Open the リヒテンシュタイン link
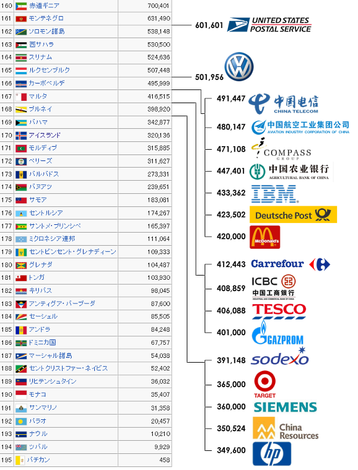Image resolution: width=358 pixels, height=470 pixels. tap(53, 382)
